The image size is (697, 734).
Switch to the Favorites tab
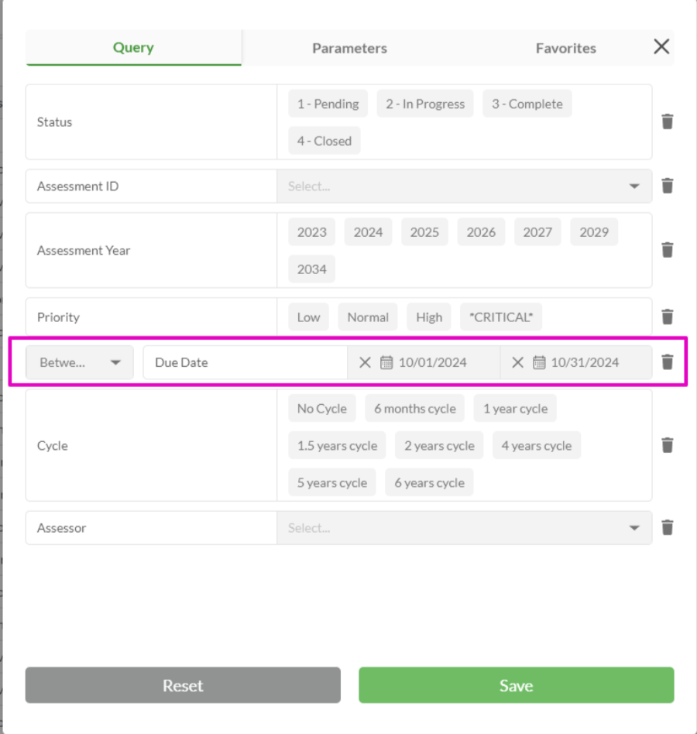click(x=565, y=48)
